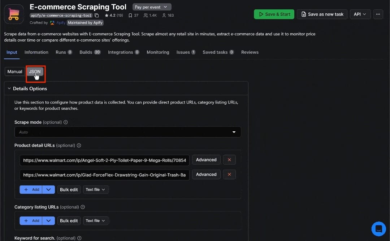Click the bookmark icon showing 37
390x241 pixels.
133,16
